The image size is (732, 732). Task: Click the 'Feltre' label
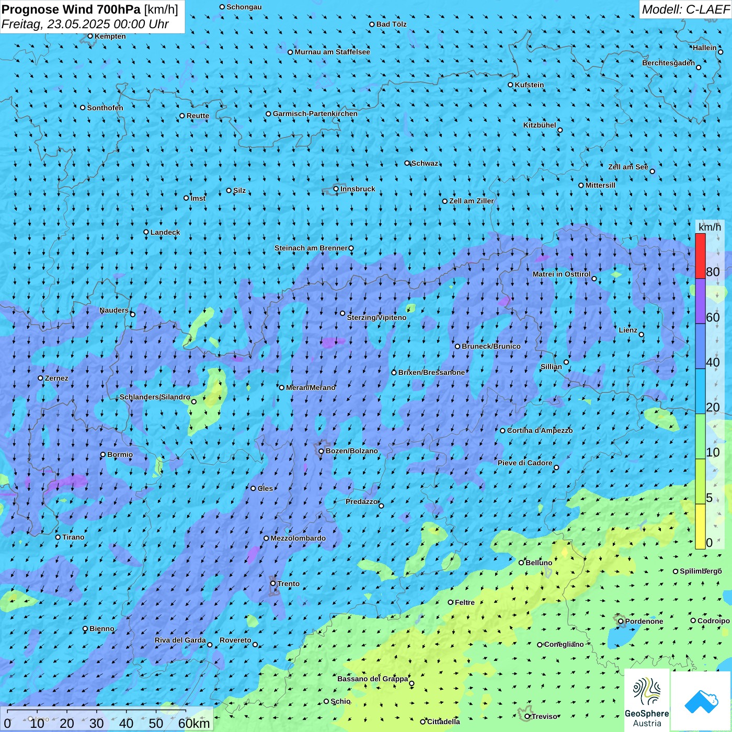465,602
